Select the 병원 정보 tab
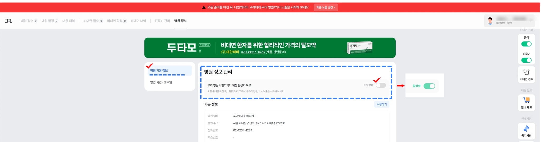Image resolution: width=541 pixels, height=142 pixels. [180, 21]
